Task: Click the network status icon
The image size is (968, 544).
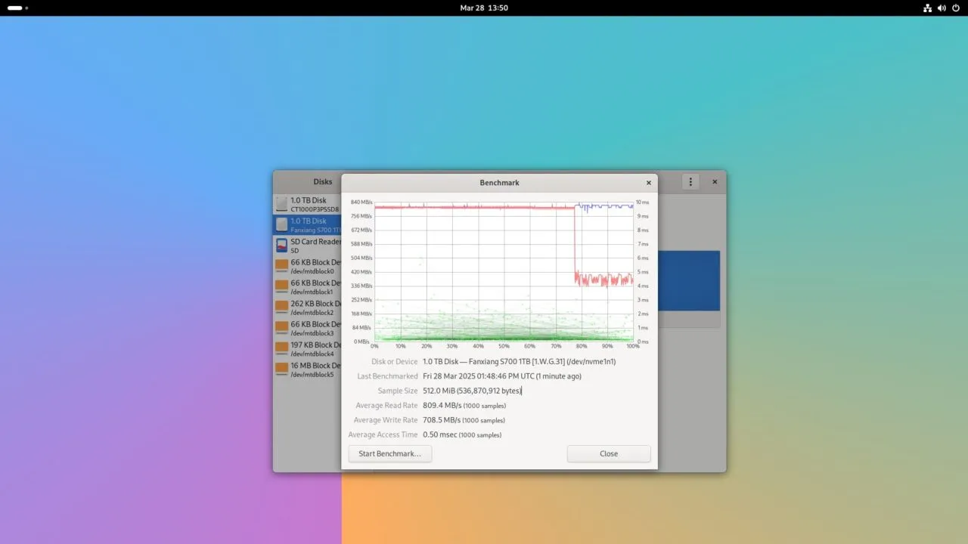Action: 928,8
